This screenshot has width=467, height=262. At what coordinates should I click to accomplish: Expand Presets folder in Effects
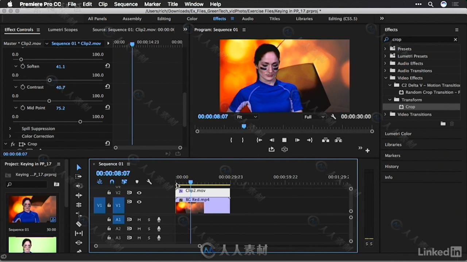[385, 49]
